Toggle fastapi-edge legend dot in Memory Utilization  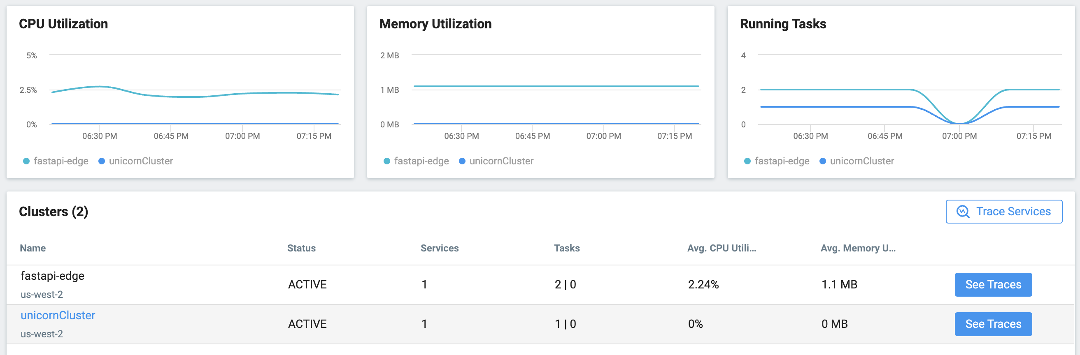387,161
